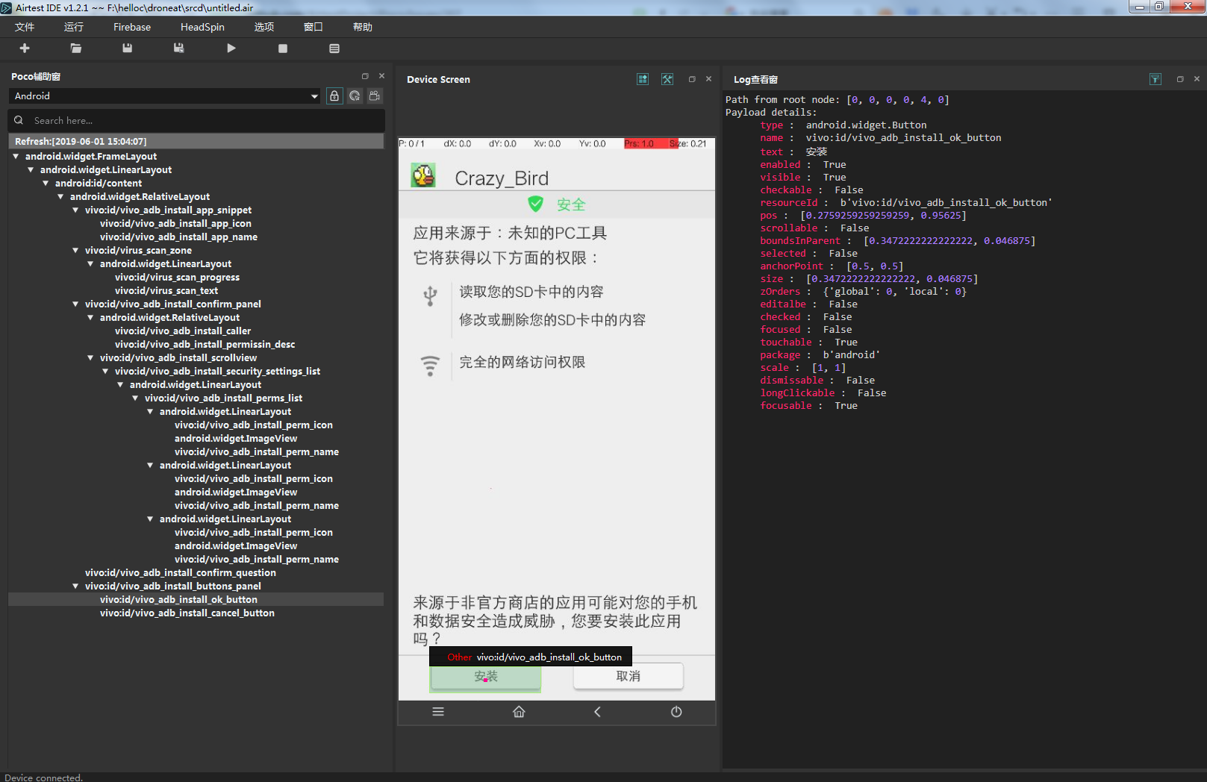
Task: Collapse the vivo_adb_install_security_settings_list node
Action: (x=105, y=372)
